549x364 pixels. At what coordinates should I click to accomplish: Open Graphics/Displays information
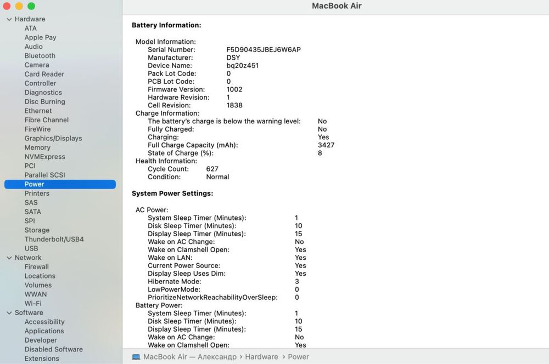pos(53,139)
